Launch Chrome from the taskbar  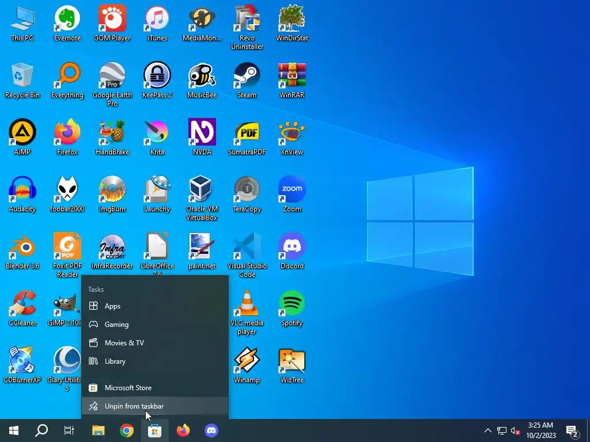tap(127, 430)
